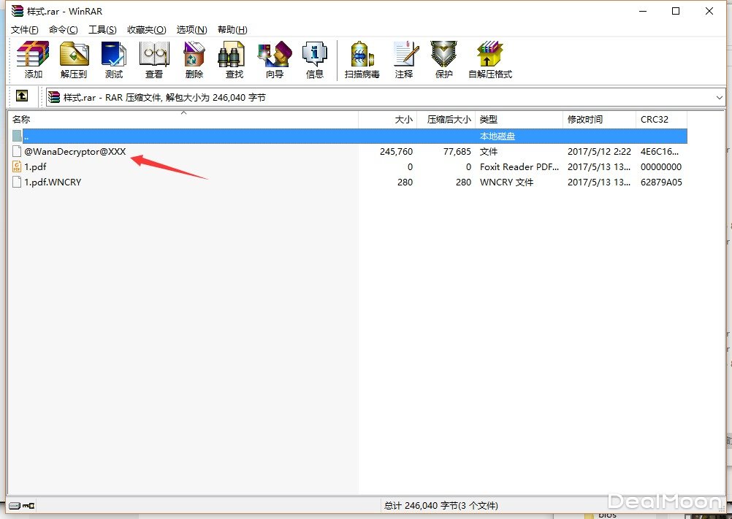The image size is (732, 519).
Task: Show archive Info (信息) icon
Action: (315, 60)
